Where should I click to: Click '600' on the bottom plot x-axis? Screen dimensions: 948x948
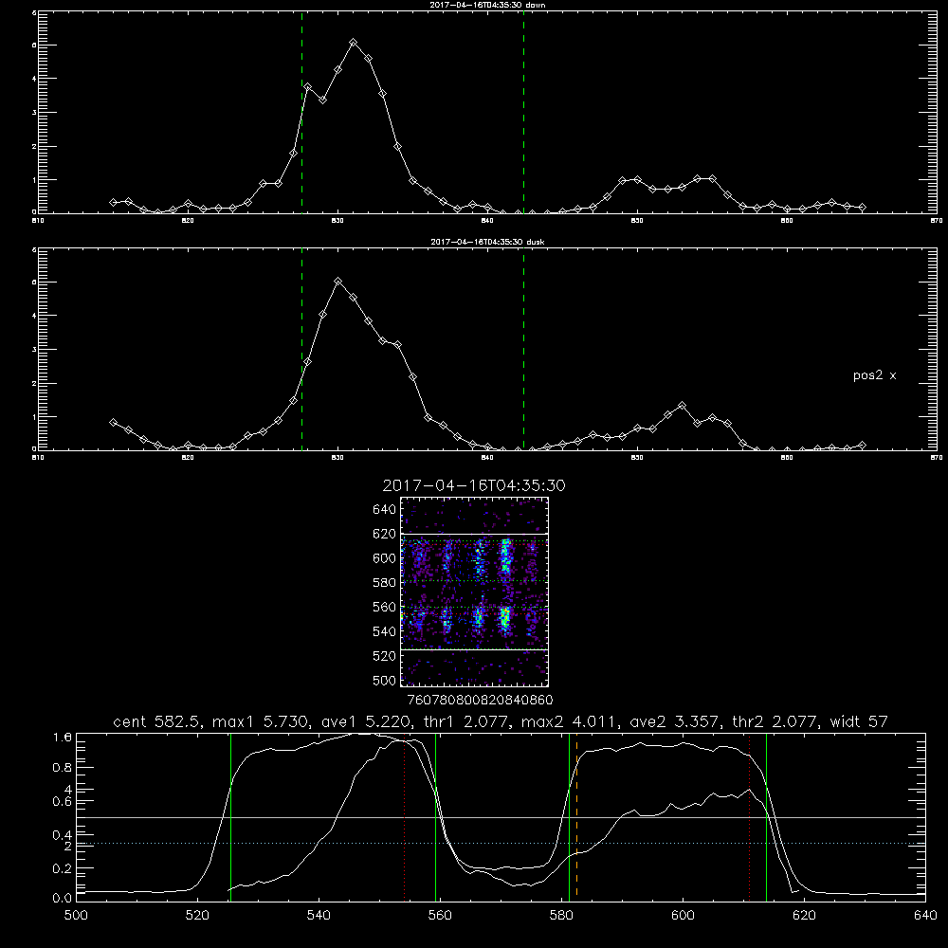point(683,916)
